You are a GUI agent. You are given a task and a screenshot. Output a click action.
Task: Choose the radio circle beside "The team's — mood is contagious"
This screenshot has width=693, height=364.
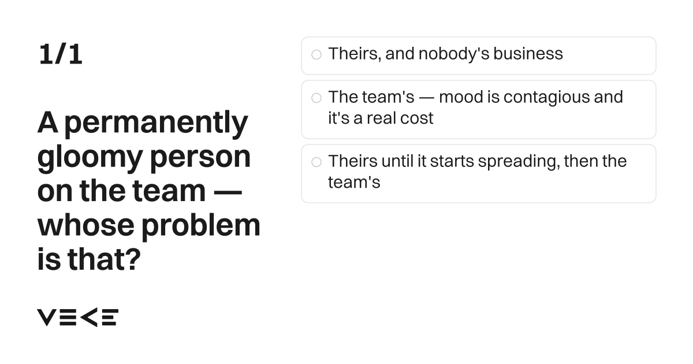[x=316, y=98]
